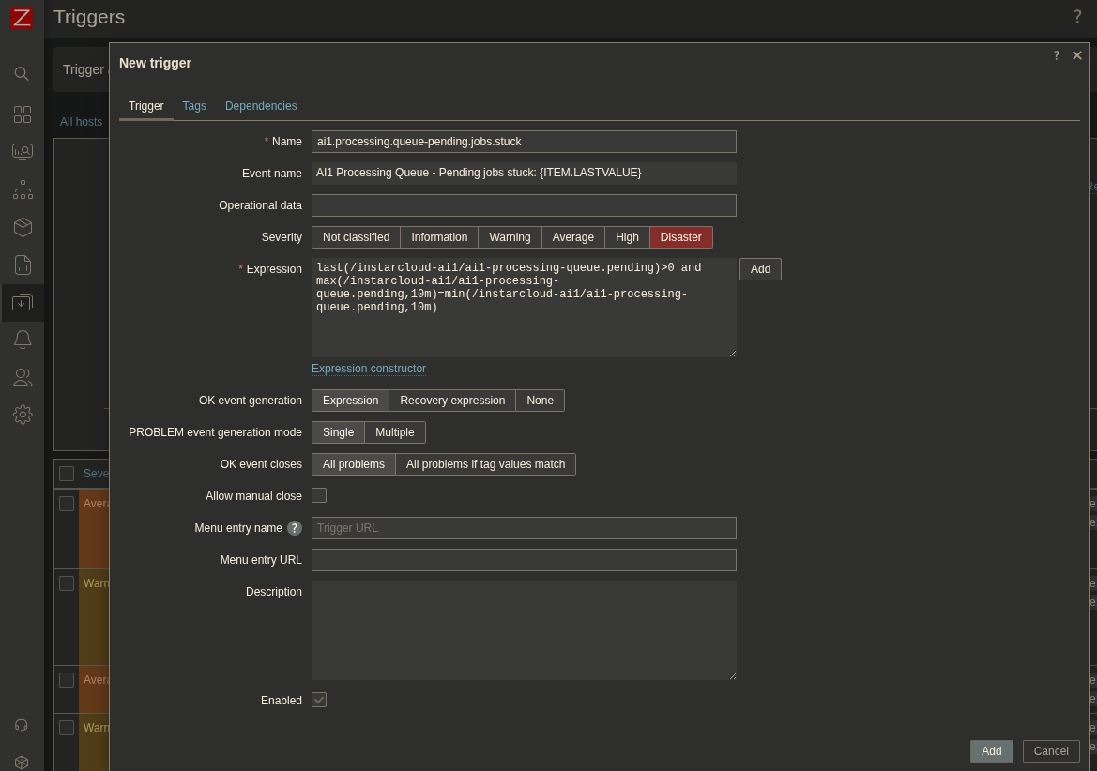The image size is (1097, 771).
Task: Select Multiple problem event generation mode
Action: pyautogui.click(x=394, y=432)
